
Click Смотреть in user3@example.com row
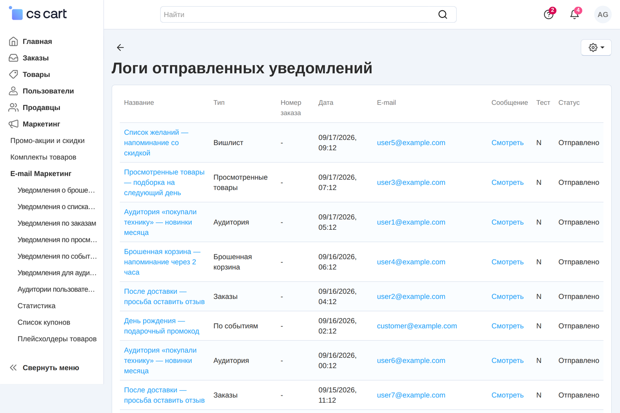507,182
